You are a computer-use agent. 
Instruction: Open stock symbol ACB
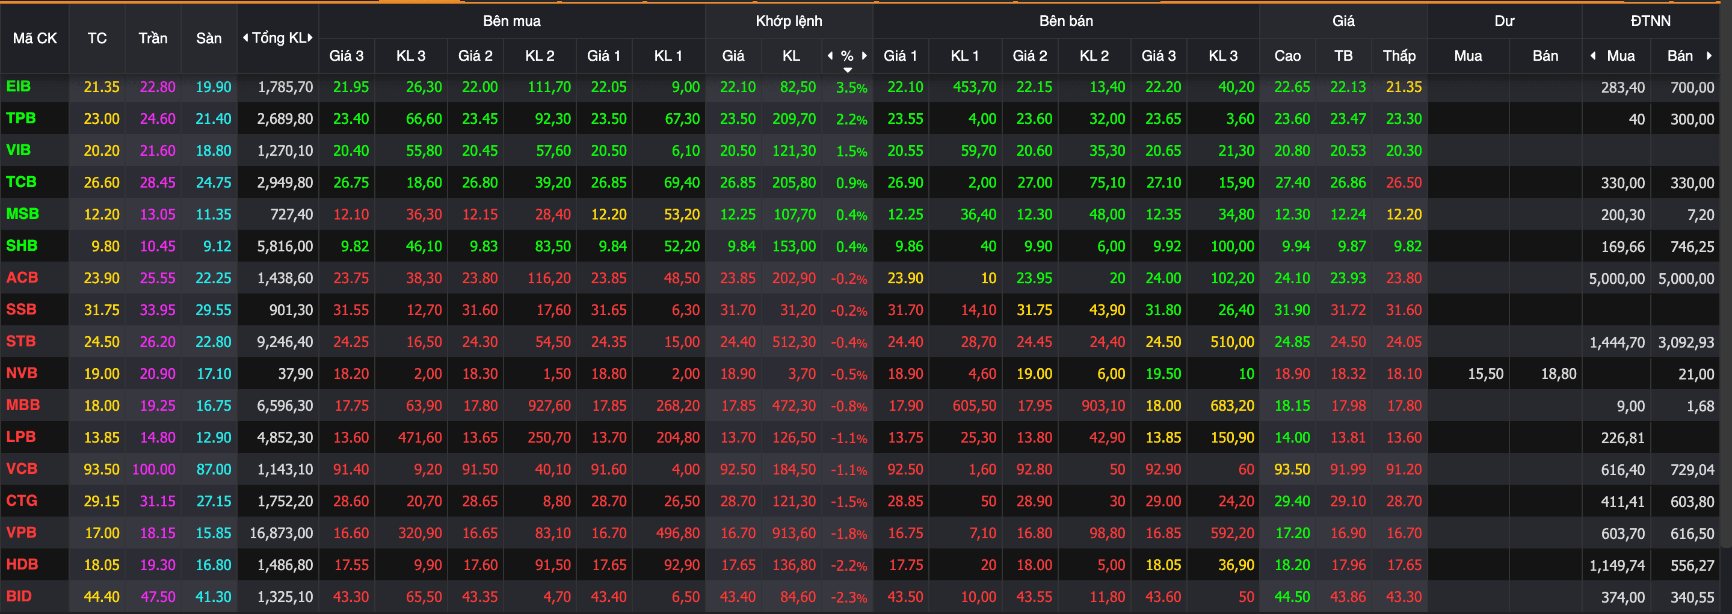(x=22, y=277)
